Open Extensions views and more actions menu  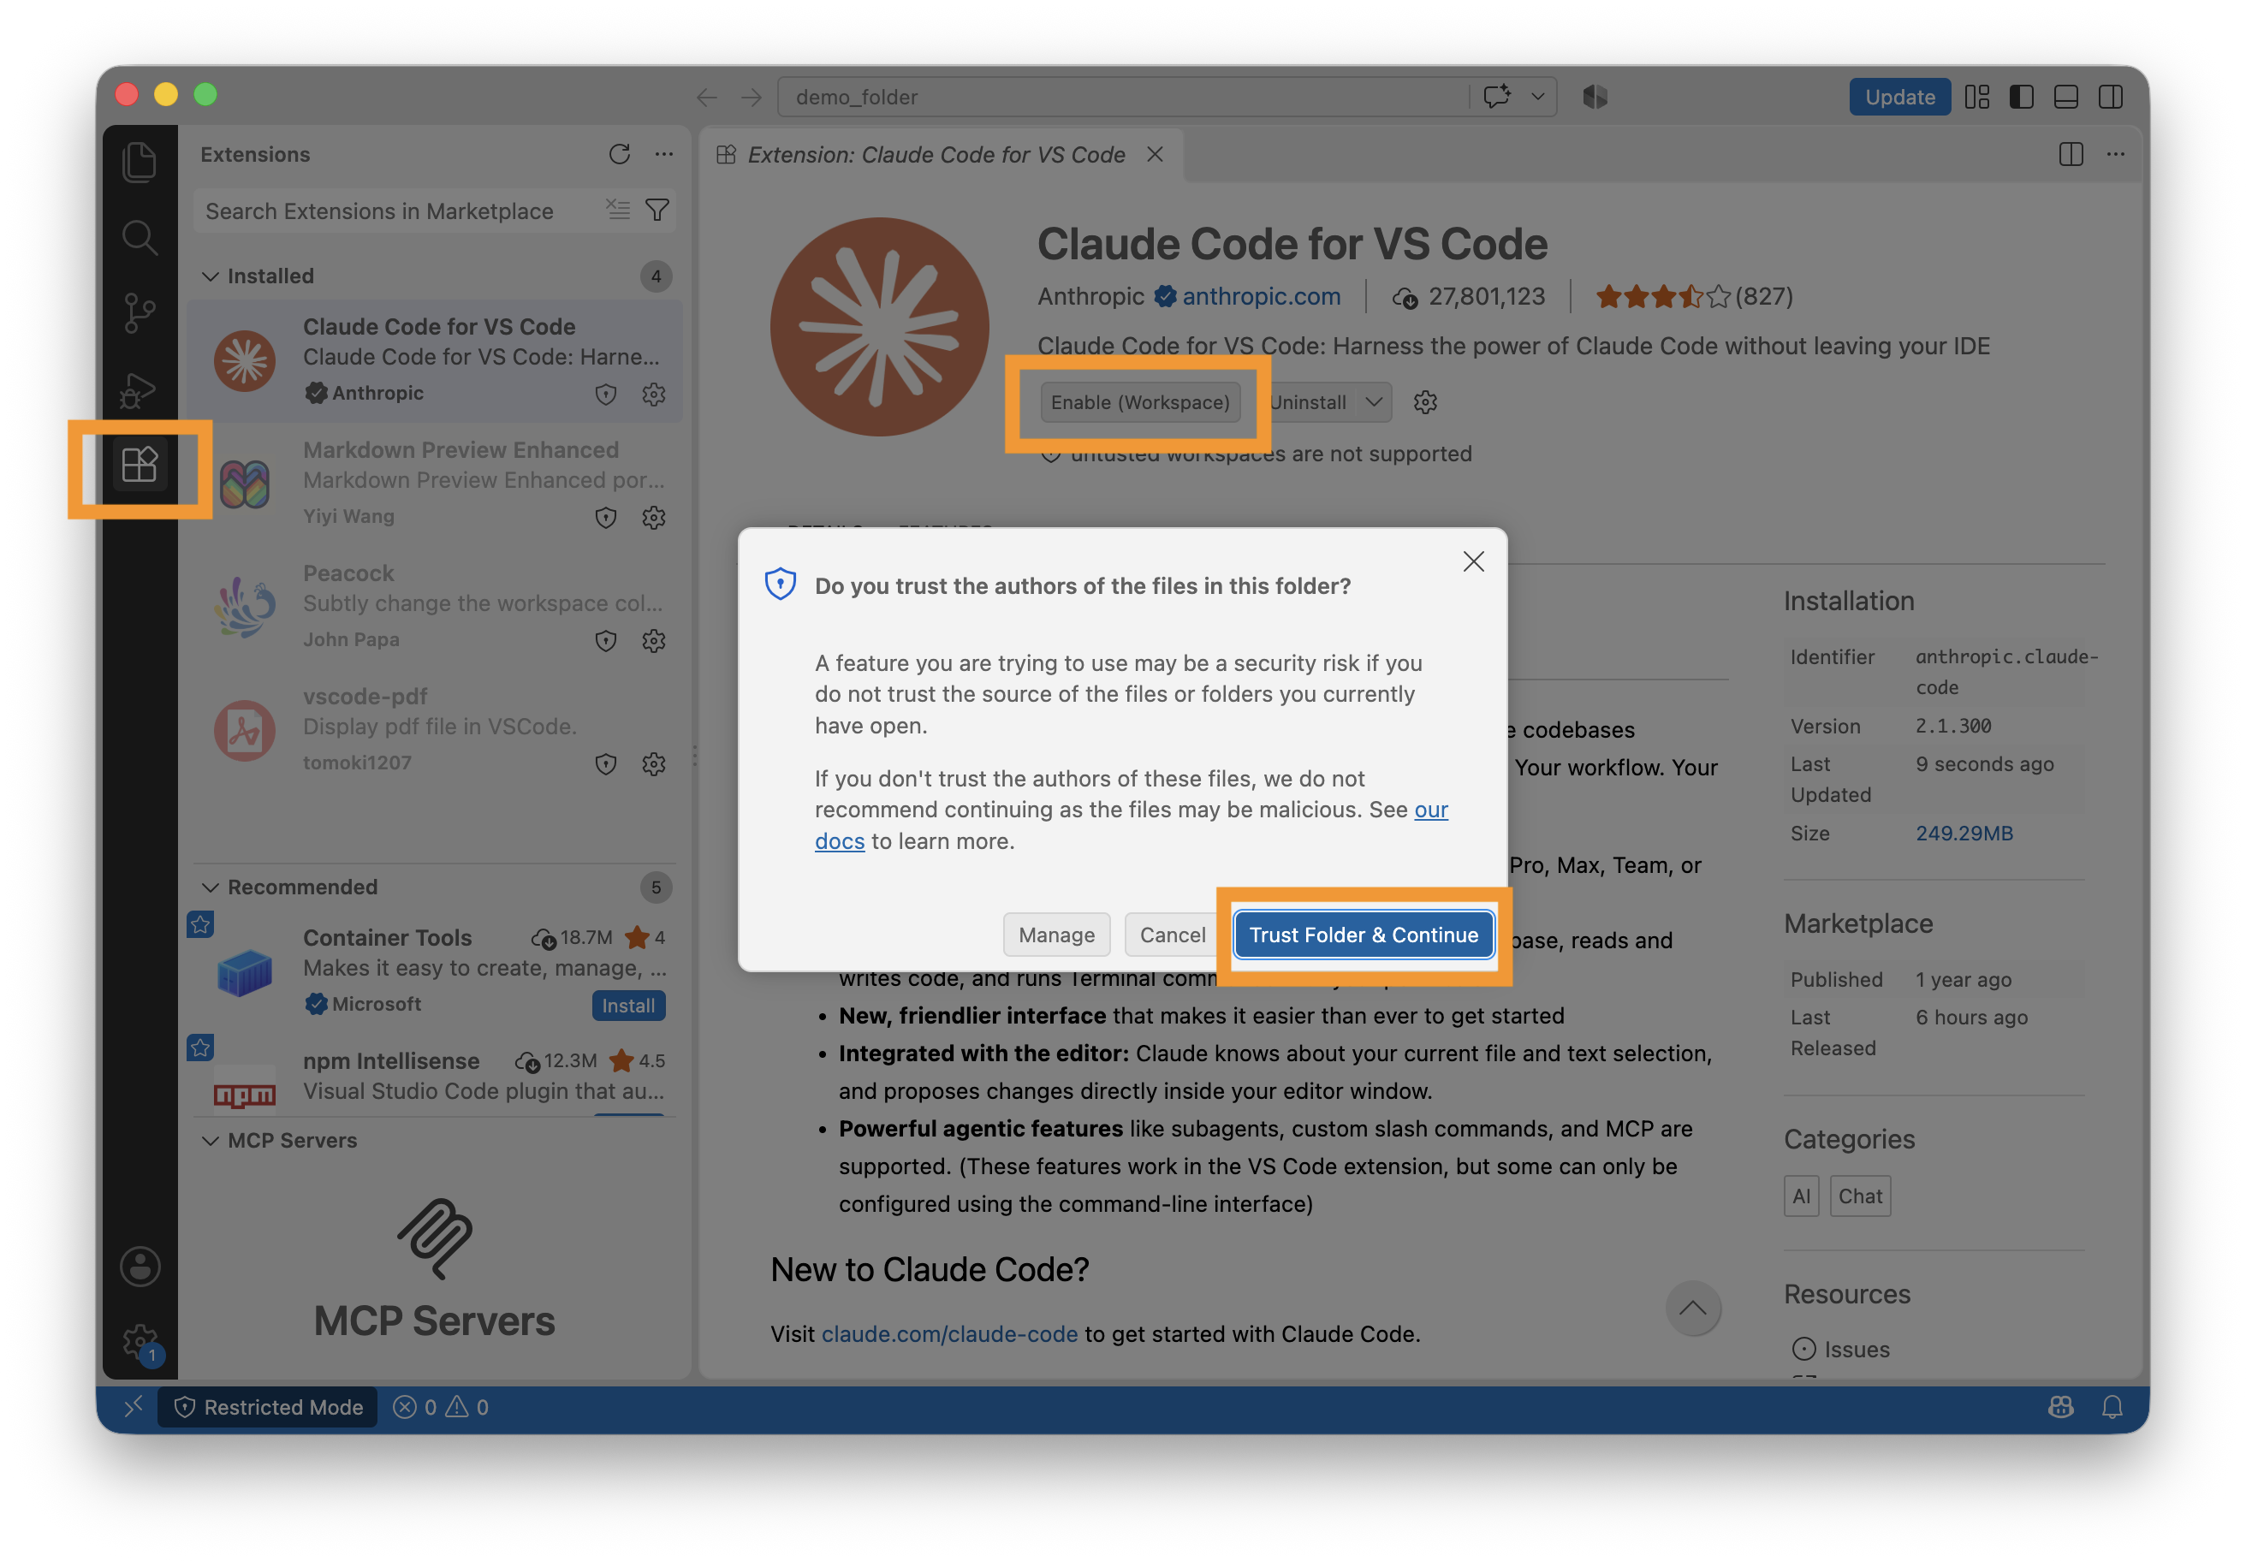664,155
